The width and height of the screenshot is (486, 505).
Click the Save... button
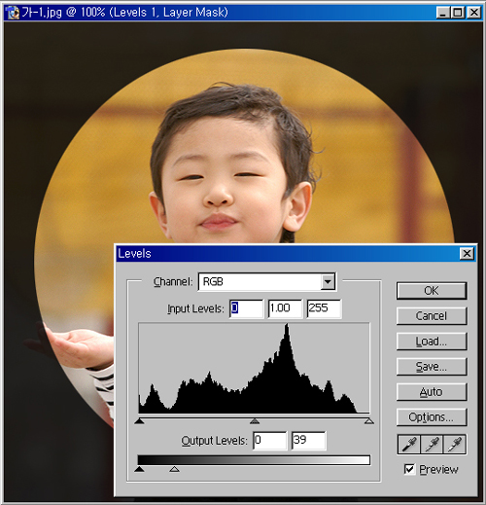[x=432, y=367]
